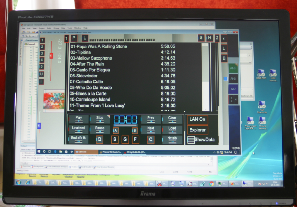The height and width of the screenshot is (207, 297).
Task: Set loop point B under the time display
Action: [x=135, y=131]
